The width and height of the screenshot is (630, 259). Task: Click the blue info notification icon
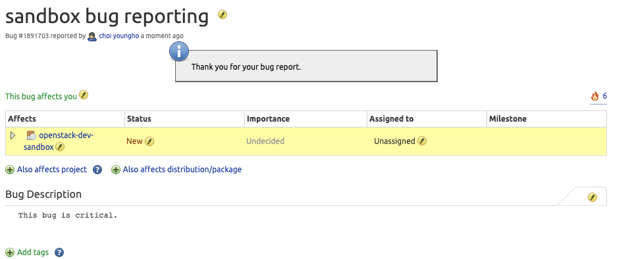click(179, 52)
